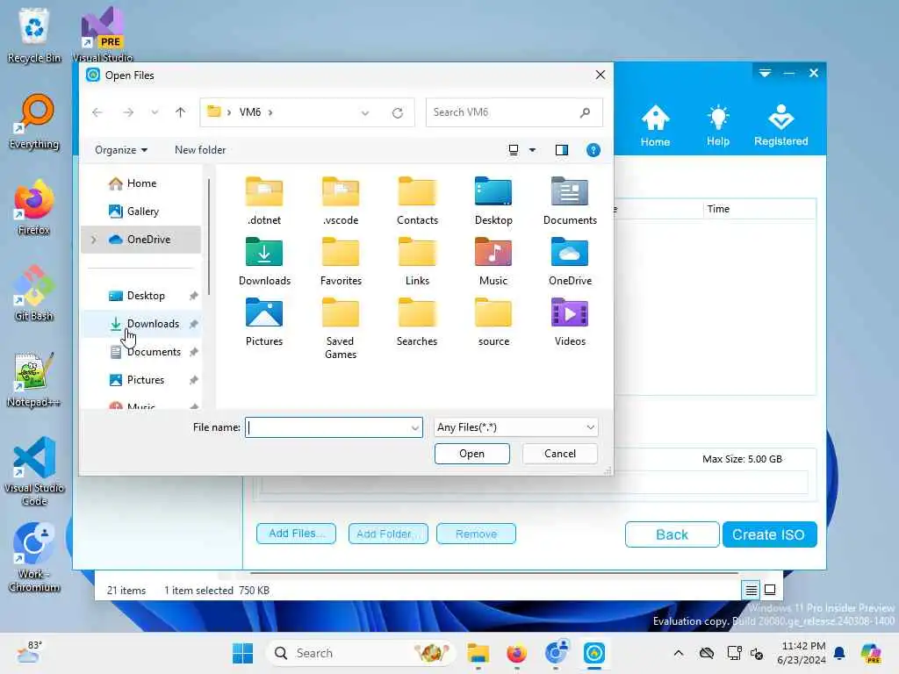Select the Saved Games folder
899x674 pixels.
pos(341,328)
